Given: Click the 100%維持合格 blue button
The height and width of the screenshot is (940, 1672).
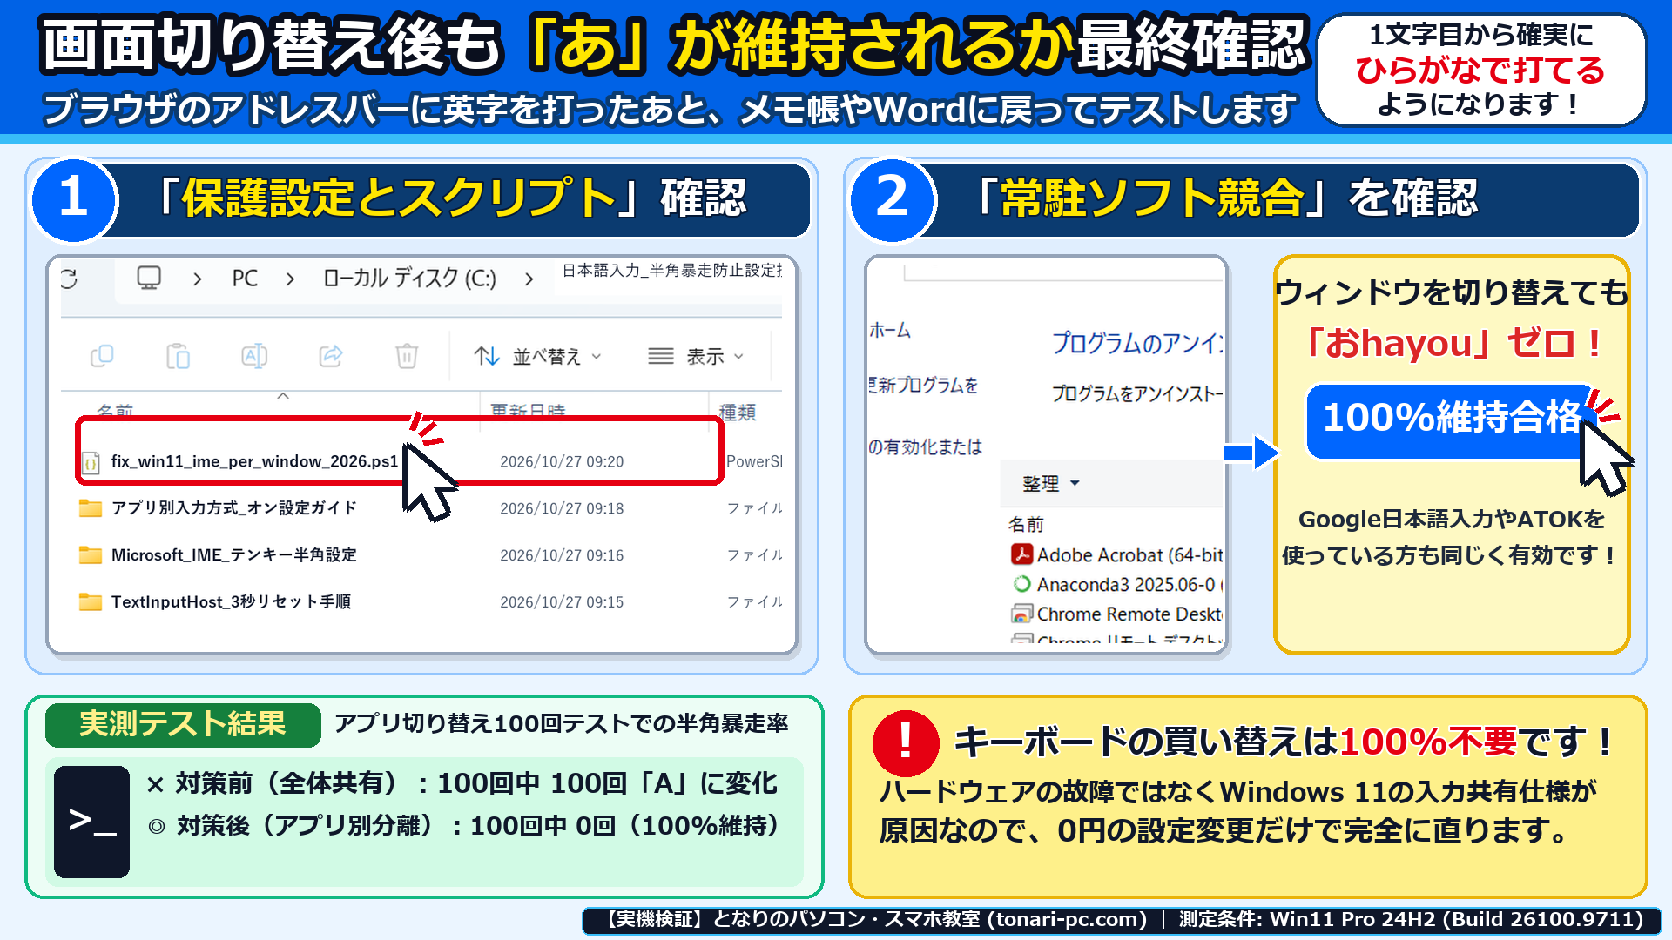Looking at the screenshot, I should [x=1453, y=420].
